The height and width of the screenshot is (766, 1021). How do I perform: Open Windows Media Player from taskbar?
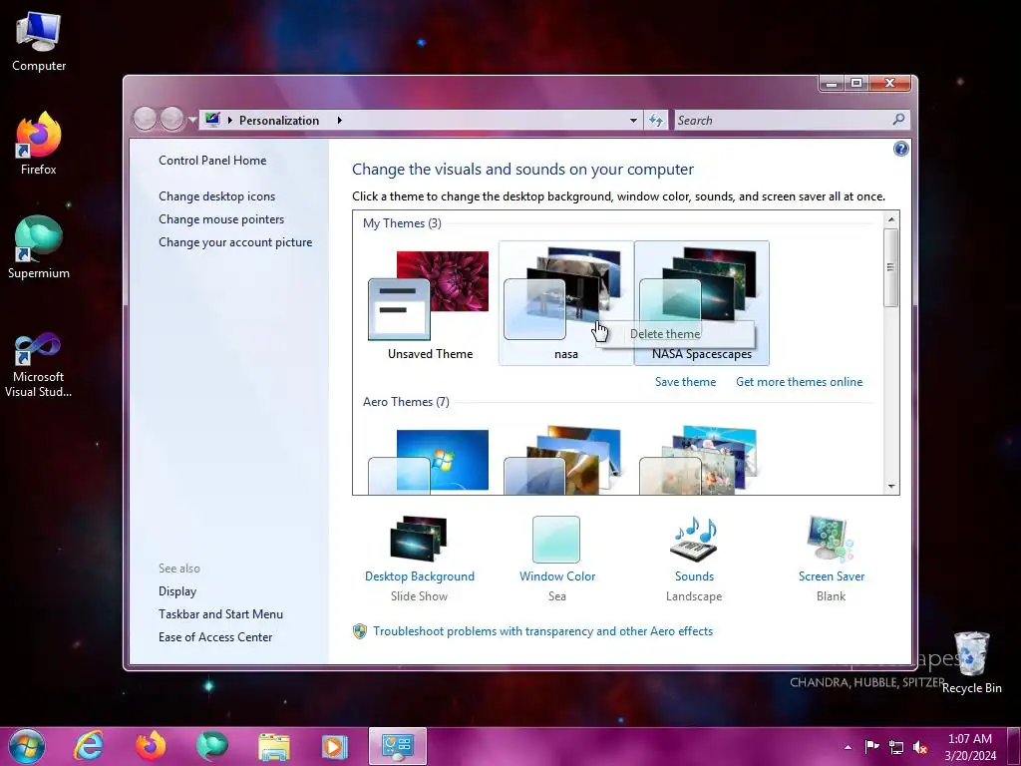[334, 746]
